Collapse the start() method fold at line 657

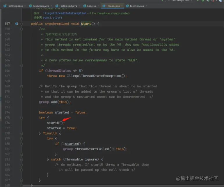22,24
